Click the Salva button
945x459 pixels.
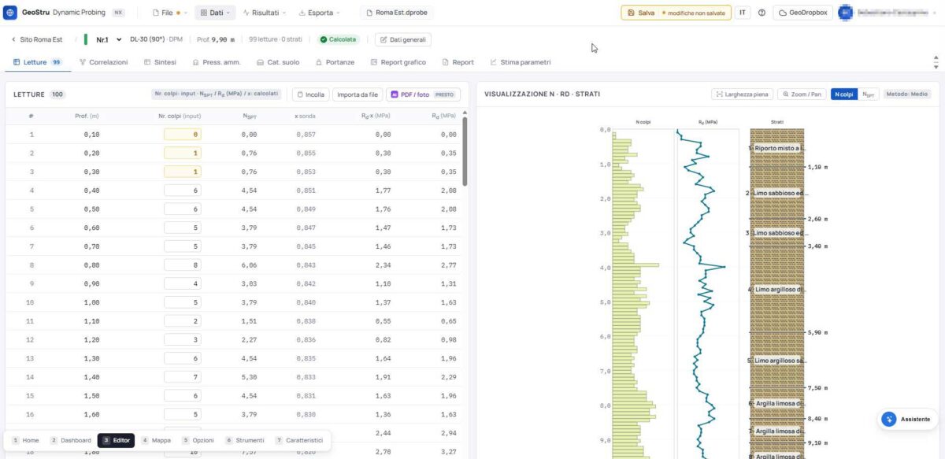coord(676,13)
